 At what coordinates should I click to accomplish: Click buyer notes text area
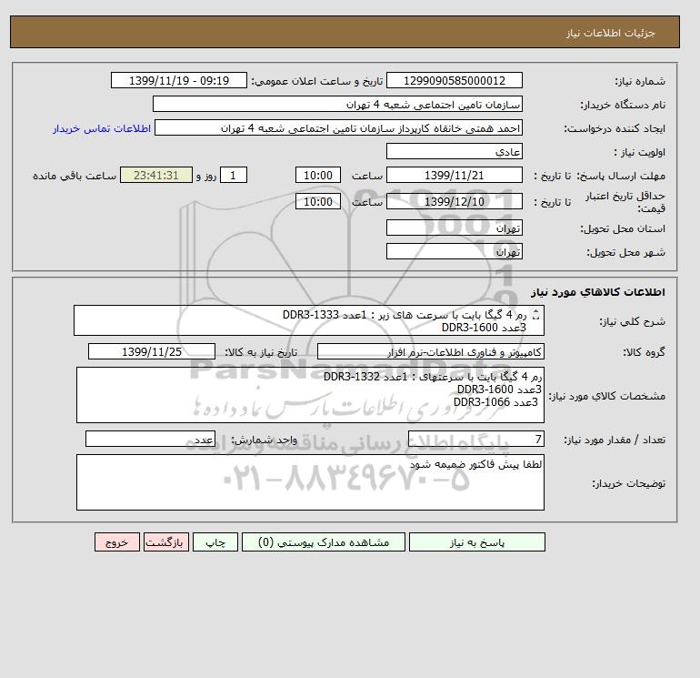tap(310, 482)
